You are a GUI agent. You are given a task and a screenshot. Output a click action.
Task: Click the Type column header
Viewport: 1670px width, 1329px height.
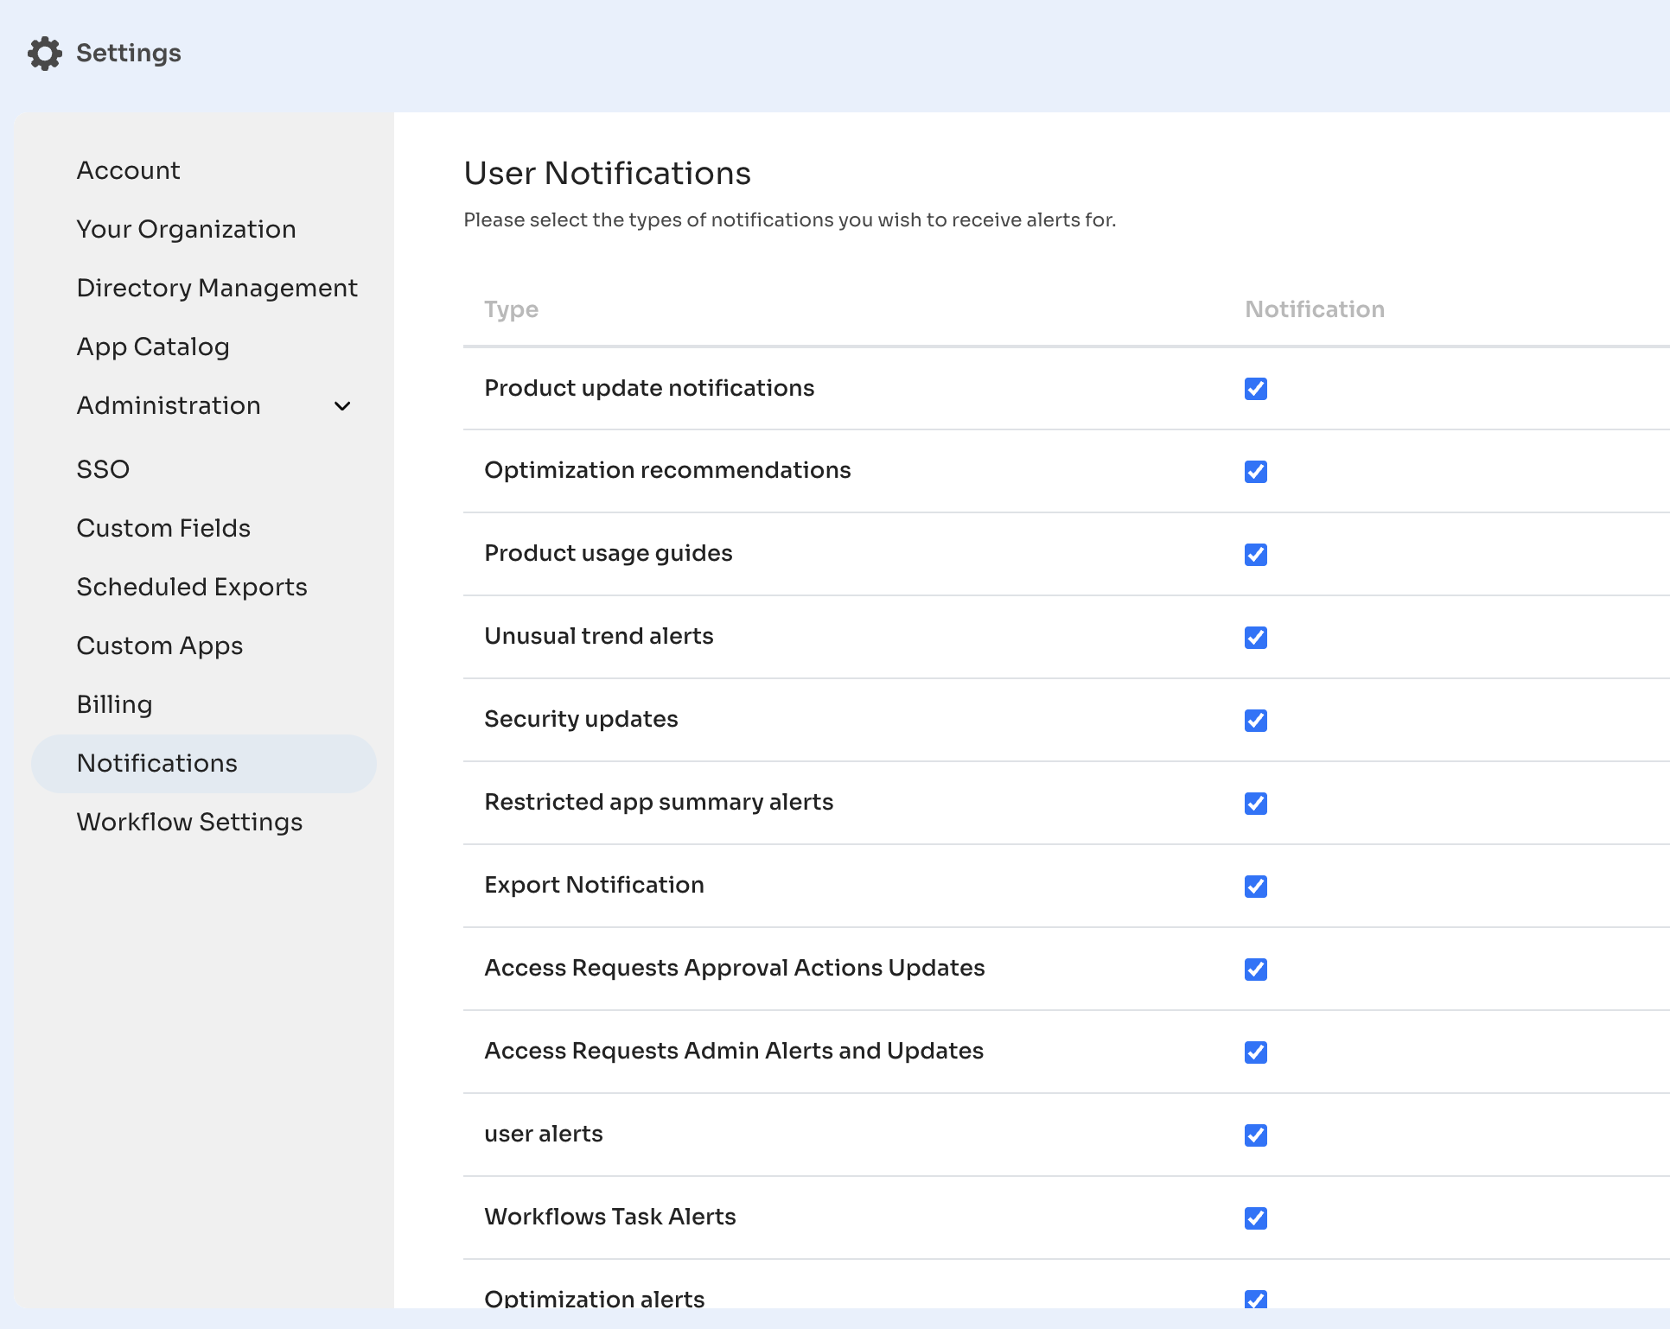click(511, 309)
